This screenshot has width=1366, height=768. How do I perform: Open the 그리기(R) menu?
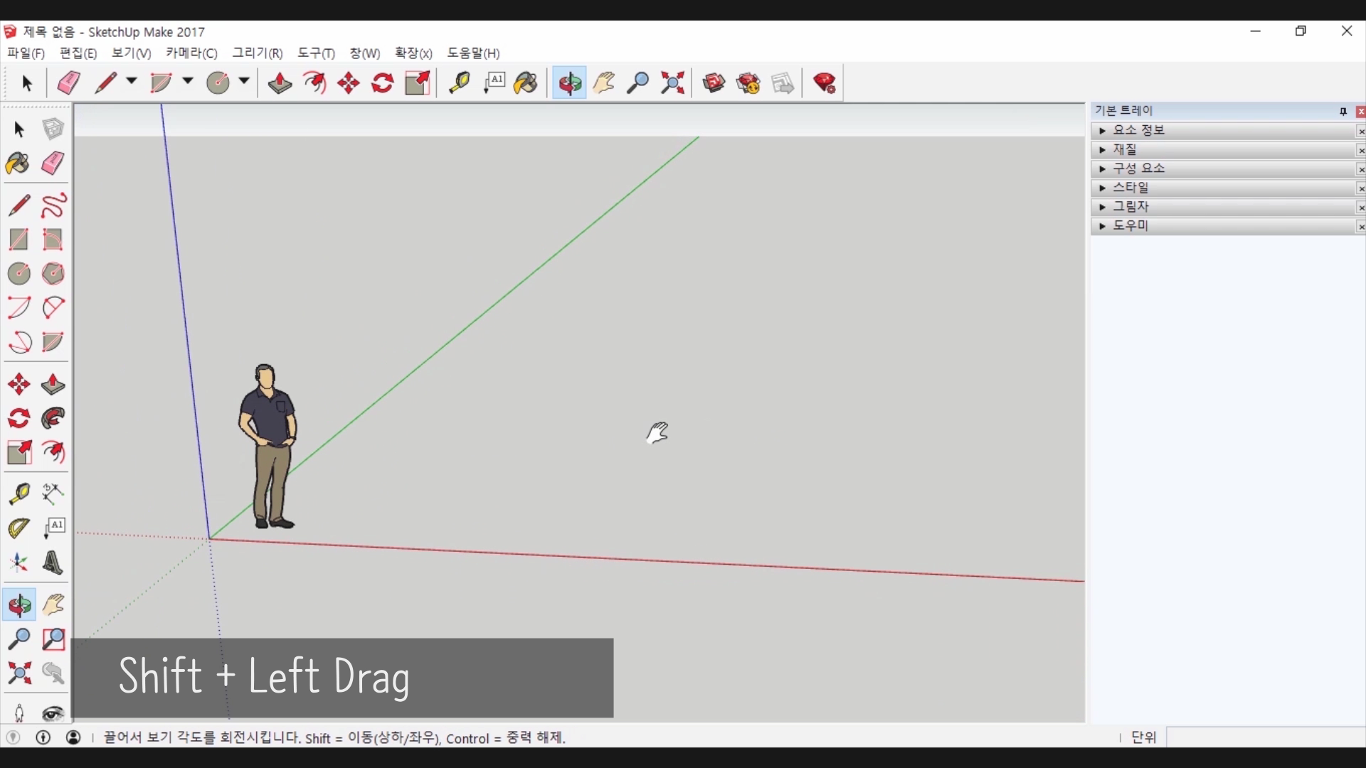258,53
